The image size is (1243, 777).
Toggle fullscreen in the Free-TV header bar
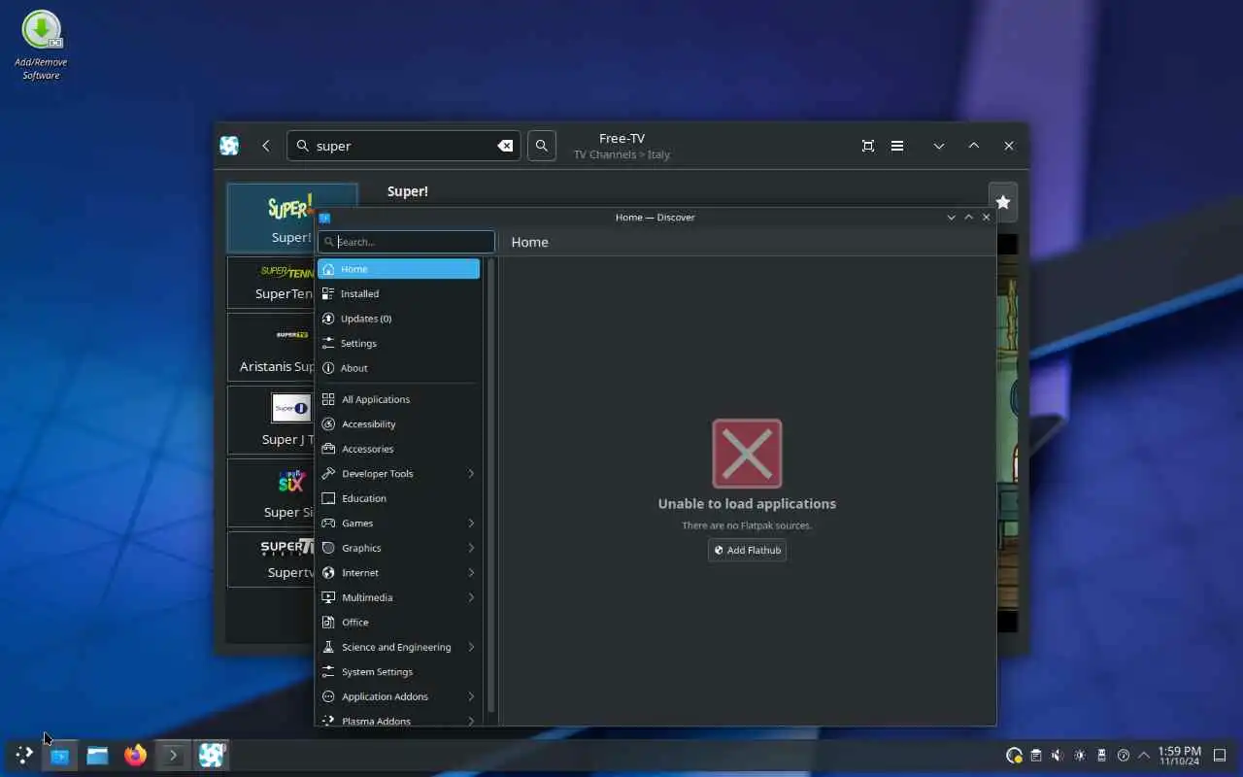(x=868, y=146)
